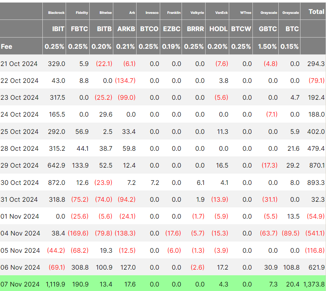Click the (89.5) Grayscale BTC value
326x291 pixels.
290,233
